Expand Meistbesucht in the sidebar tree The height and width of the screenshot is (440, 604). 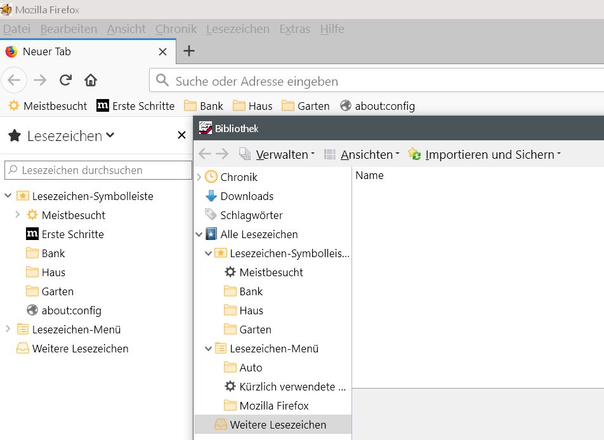(17, 215)
